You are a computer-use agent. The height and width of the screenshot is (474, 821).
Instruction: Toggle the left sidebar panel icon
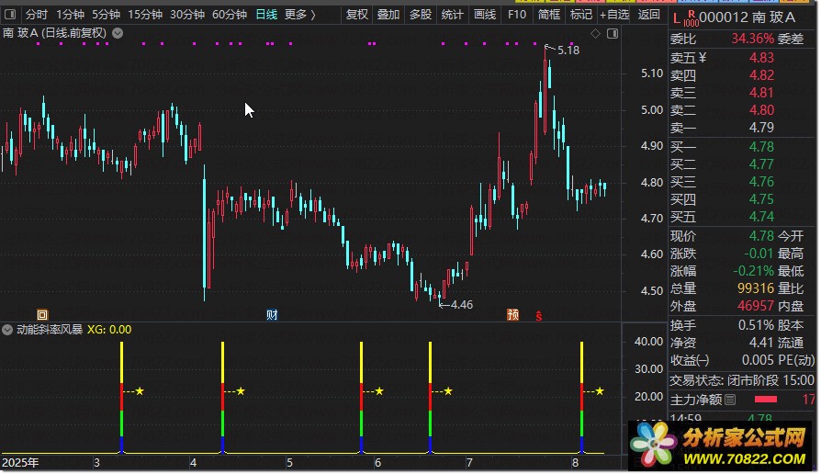(x=10, y=14)
